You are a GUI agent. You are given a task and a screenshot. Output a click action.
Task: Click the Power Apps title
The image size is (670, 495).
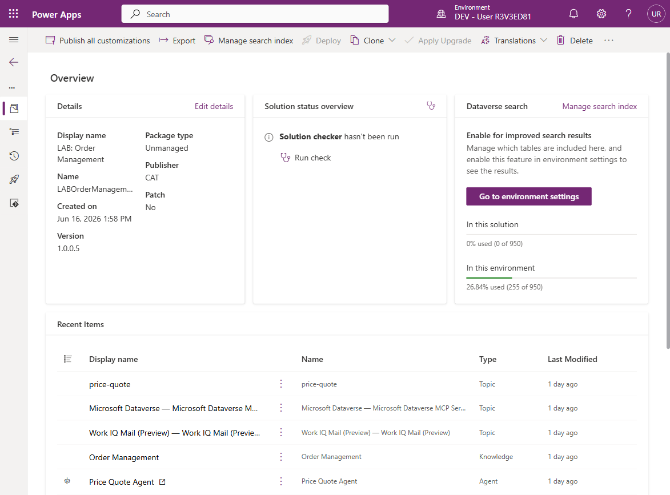(x=57, y=14)
